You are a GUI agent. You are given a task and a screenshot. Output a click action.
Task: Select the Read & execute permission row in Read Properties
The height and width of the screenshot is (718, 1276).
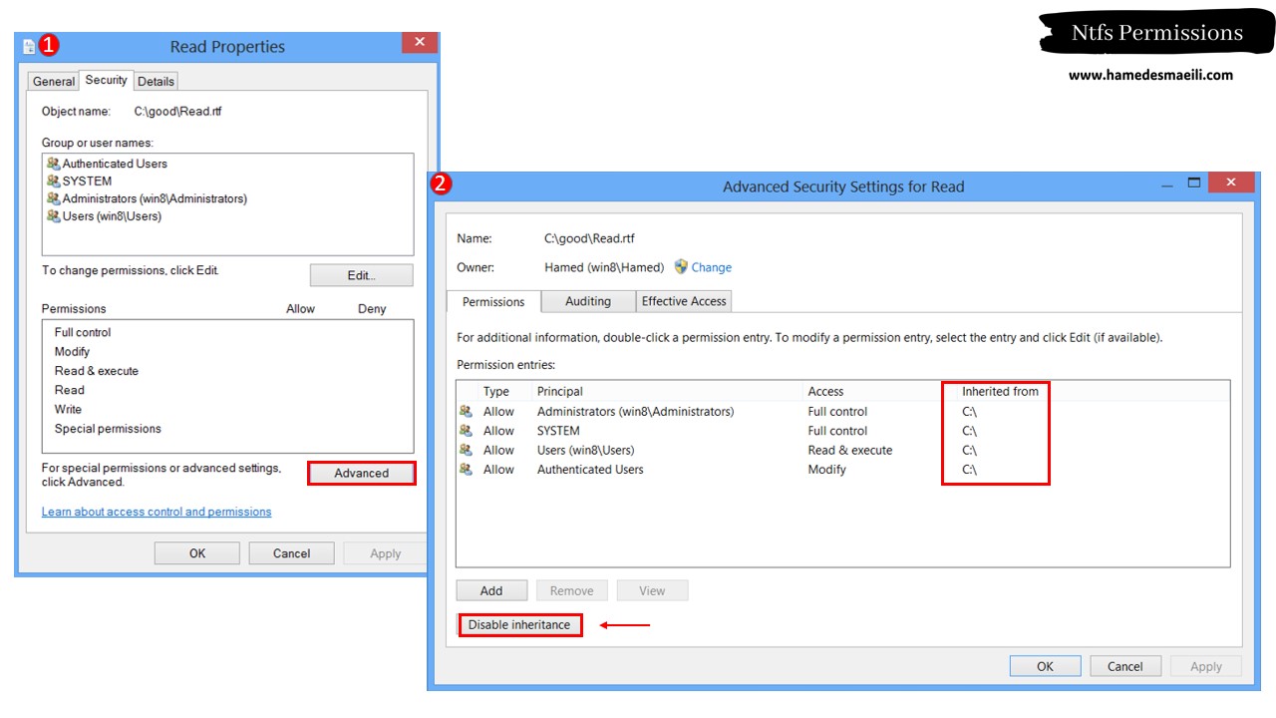228,371
